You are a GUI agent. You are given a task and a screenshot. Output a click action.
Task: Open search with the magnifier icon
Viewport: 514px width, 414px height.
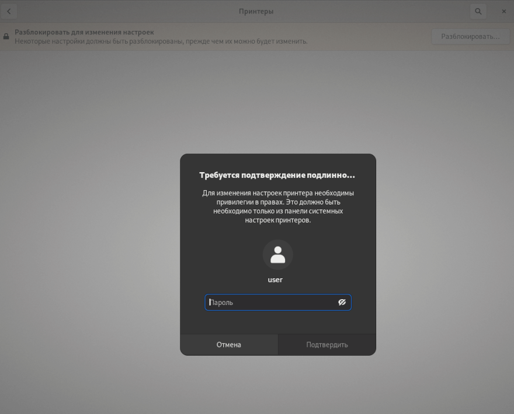coord(478,11)
